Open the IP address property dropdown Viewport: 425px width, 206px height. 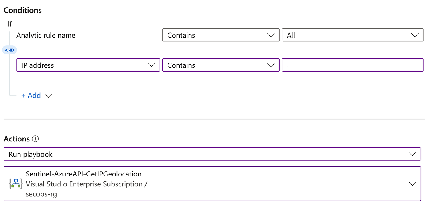[x=88, y=65]
